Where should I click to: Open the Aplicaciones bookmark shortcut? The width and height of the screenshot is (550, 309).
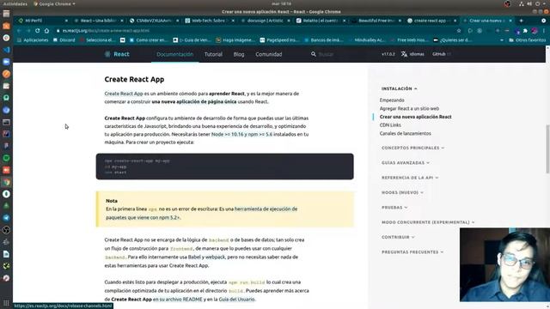tap(33, 40)
